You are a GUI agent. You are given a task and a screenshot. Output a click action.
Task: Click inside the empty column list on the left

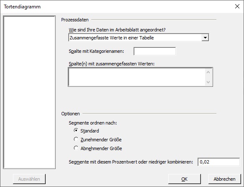(29, 92)
